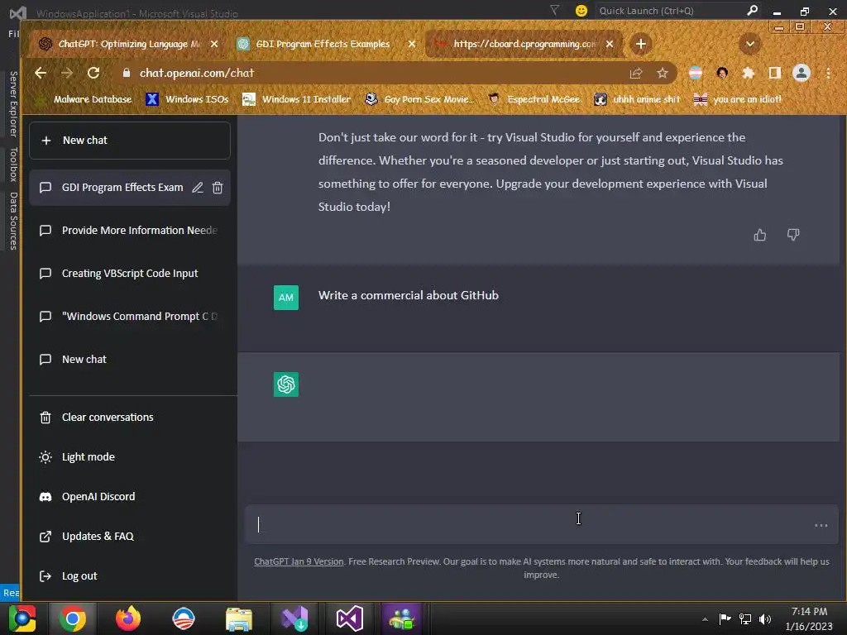Go back using the browser back arrow

(x=41, y=73)
